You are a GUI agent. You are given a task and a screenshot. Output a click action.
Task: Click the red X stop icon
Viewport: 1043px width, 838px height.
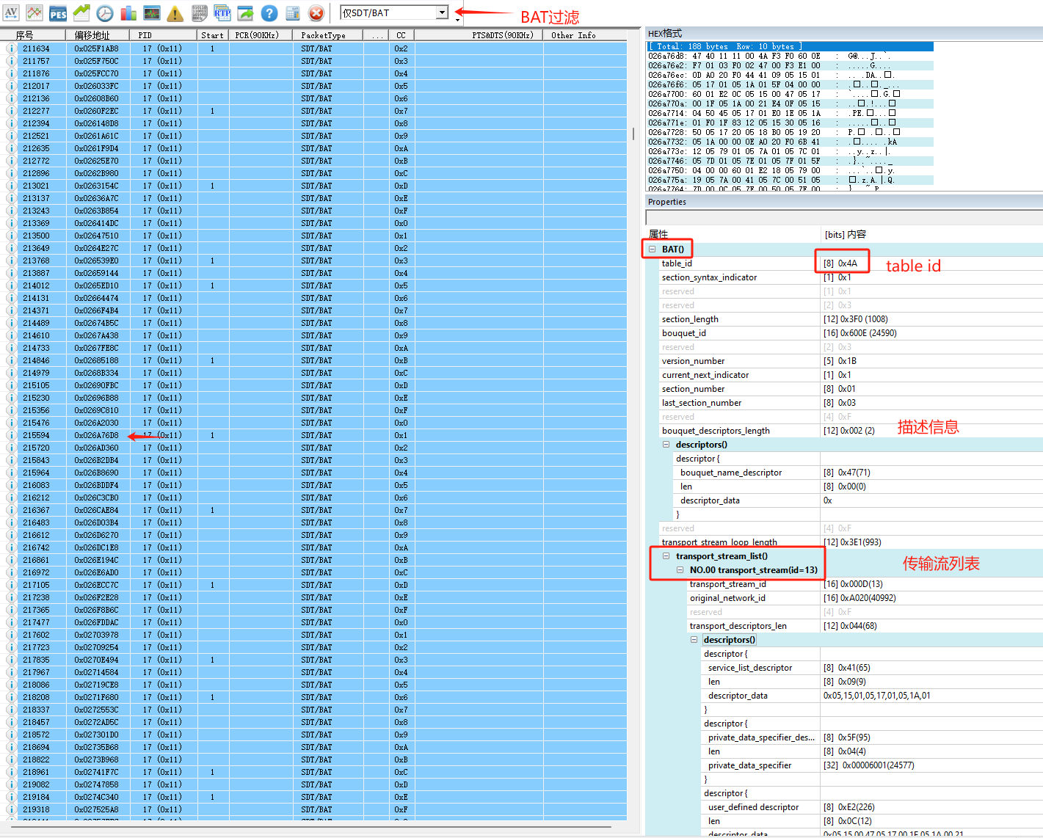(316, 12)
